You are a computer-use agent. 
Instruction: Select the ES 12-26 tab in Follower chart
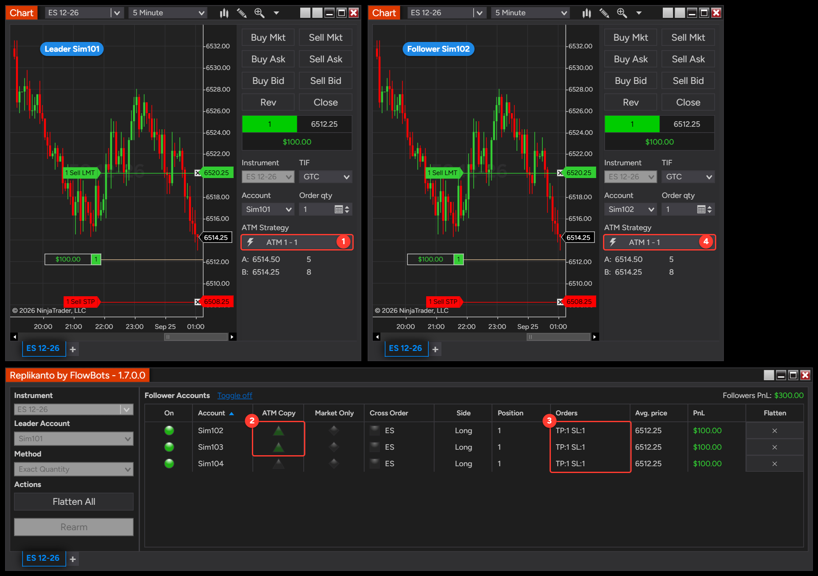(x=406, y=348)
